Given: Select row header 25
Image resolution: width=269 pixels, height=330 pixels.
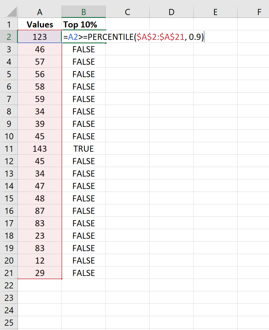Looking at the screenshot, I should click(9, 322).
